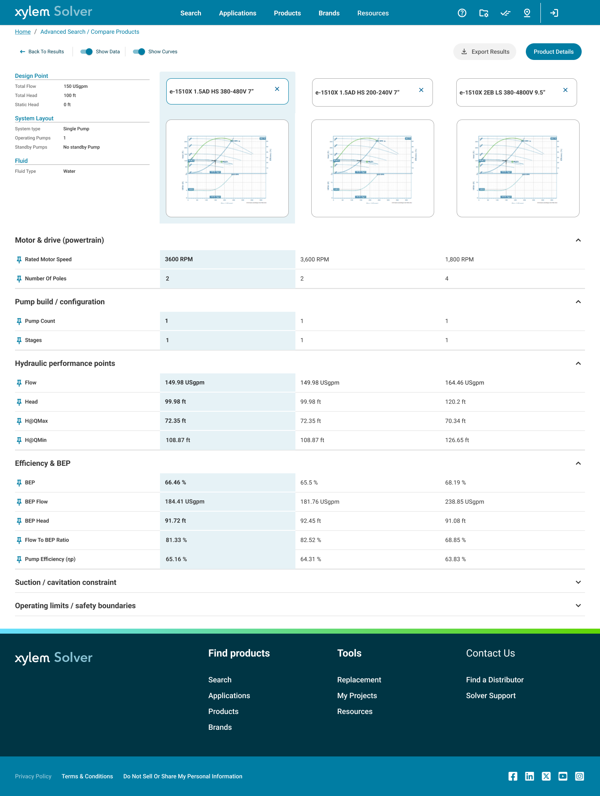Click the compare checkmarks icon in header

point(505,13)
